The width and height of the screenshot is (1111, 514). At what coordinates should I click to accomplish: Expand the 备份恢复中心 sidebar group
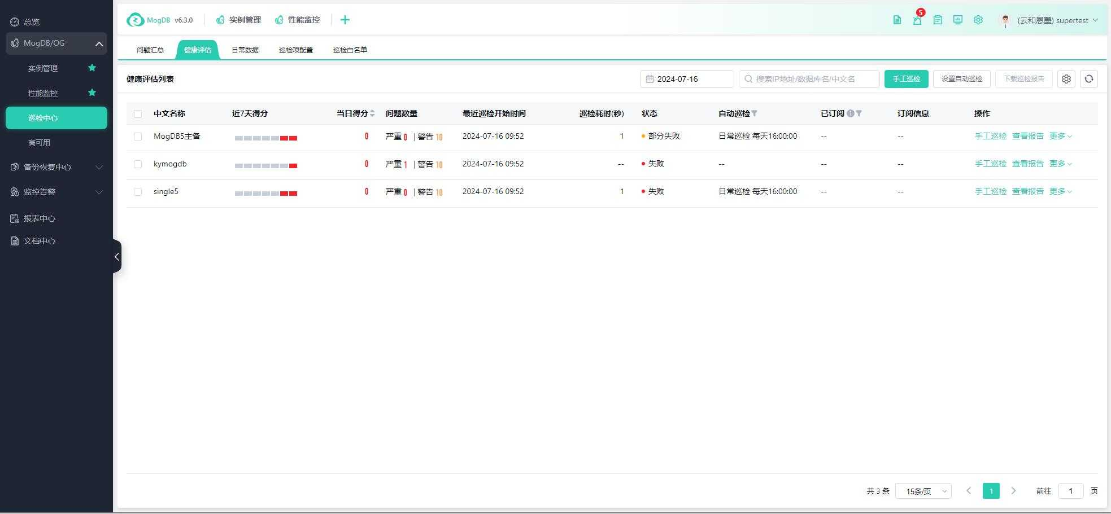(x=56, y=167)
